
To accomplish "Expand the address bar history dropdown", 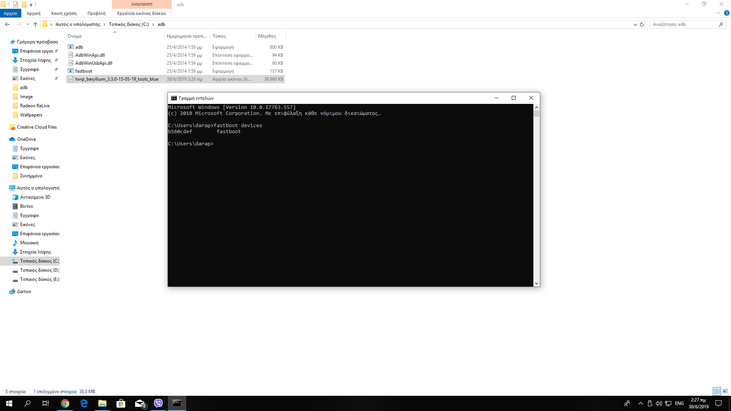I will 635,24.
